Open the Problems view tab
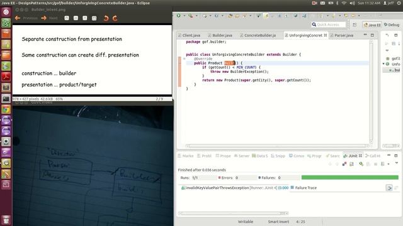 [204, 156]
